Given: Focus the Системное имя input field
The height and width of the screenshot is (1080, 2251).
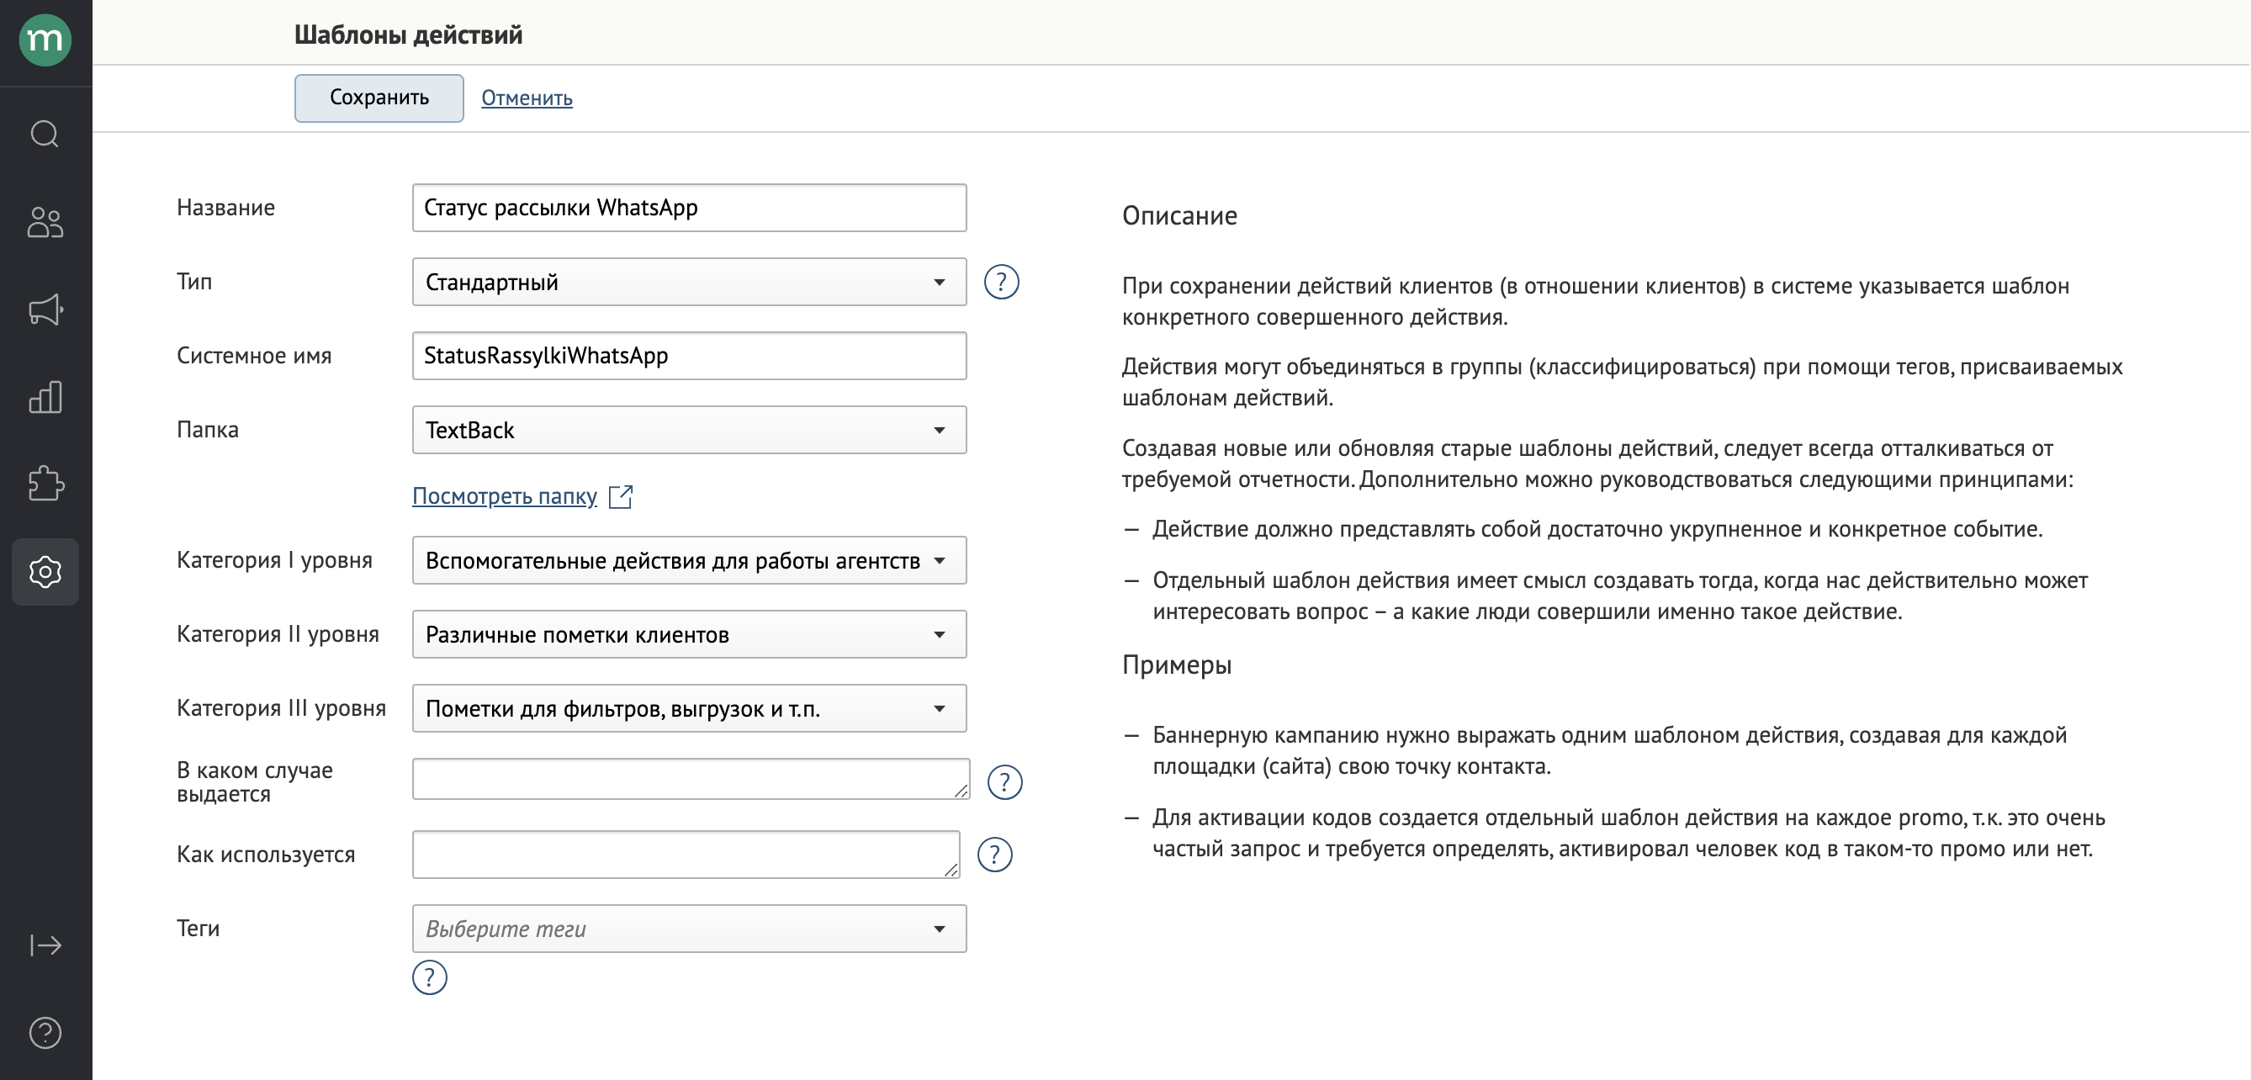Looking at the screenshot, I should coord(690,356).
